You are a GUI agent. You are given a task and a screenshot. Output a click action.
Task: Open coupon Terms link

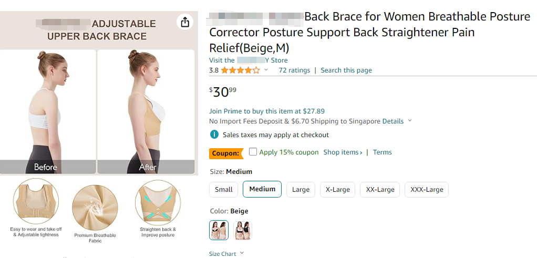click(383, 152)
